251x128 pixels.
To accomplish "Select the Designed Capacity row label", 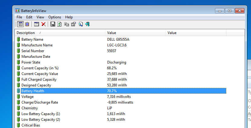I will [36, 86].
